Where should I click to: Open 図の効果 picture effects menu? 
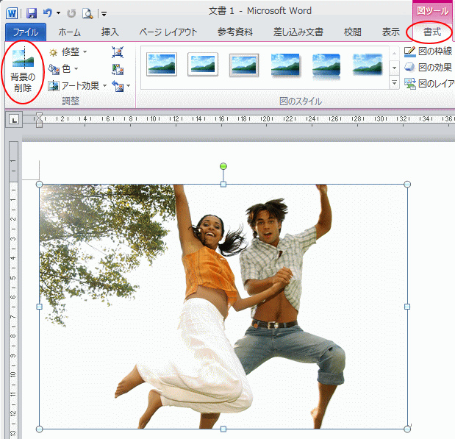pos(429,68)
